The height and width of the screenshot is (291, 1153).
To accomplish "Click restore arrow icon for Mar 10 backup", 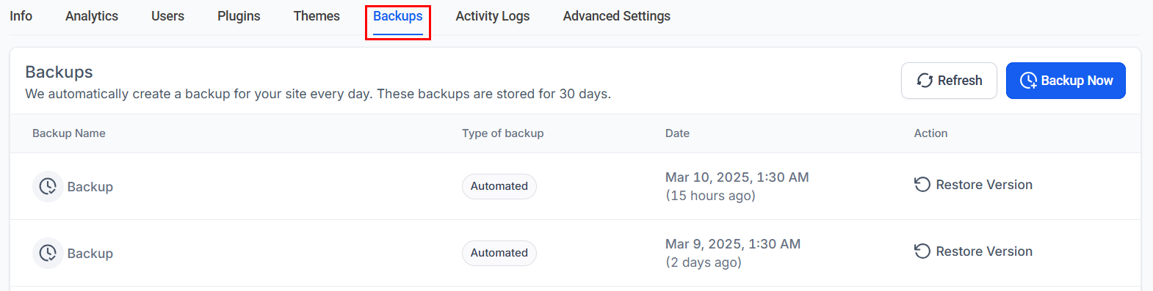I will [922, 185].
